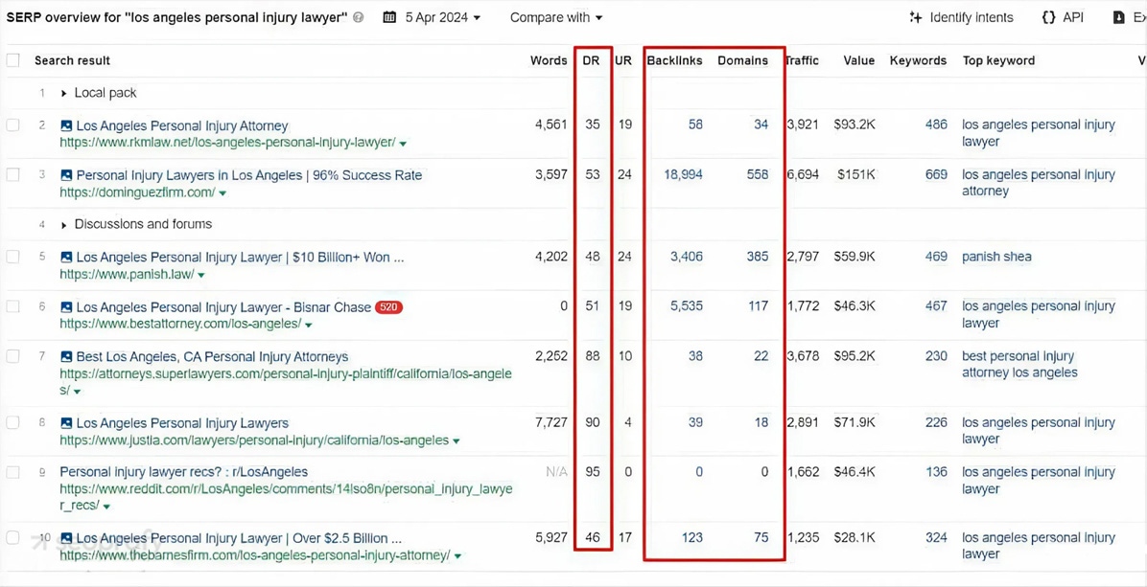Toggle the select-all checkbox in table header
Image resolution: width=1147 pixels, height=587 pixels.
coord(13,60)
